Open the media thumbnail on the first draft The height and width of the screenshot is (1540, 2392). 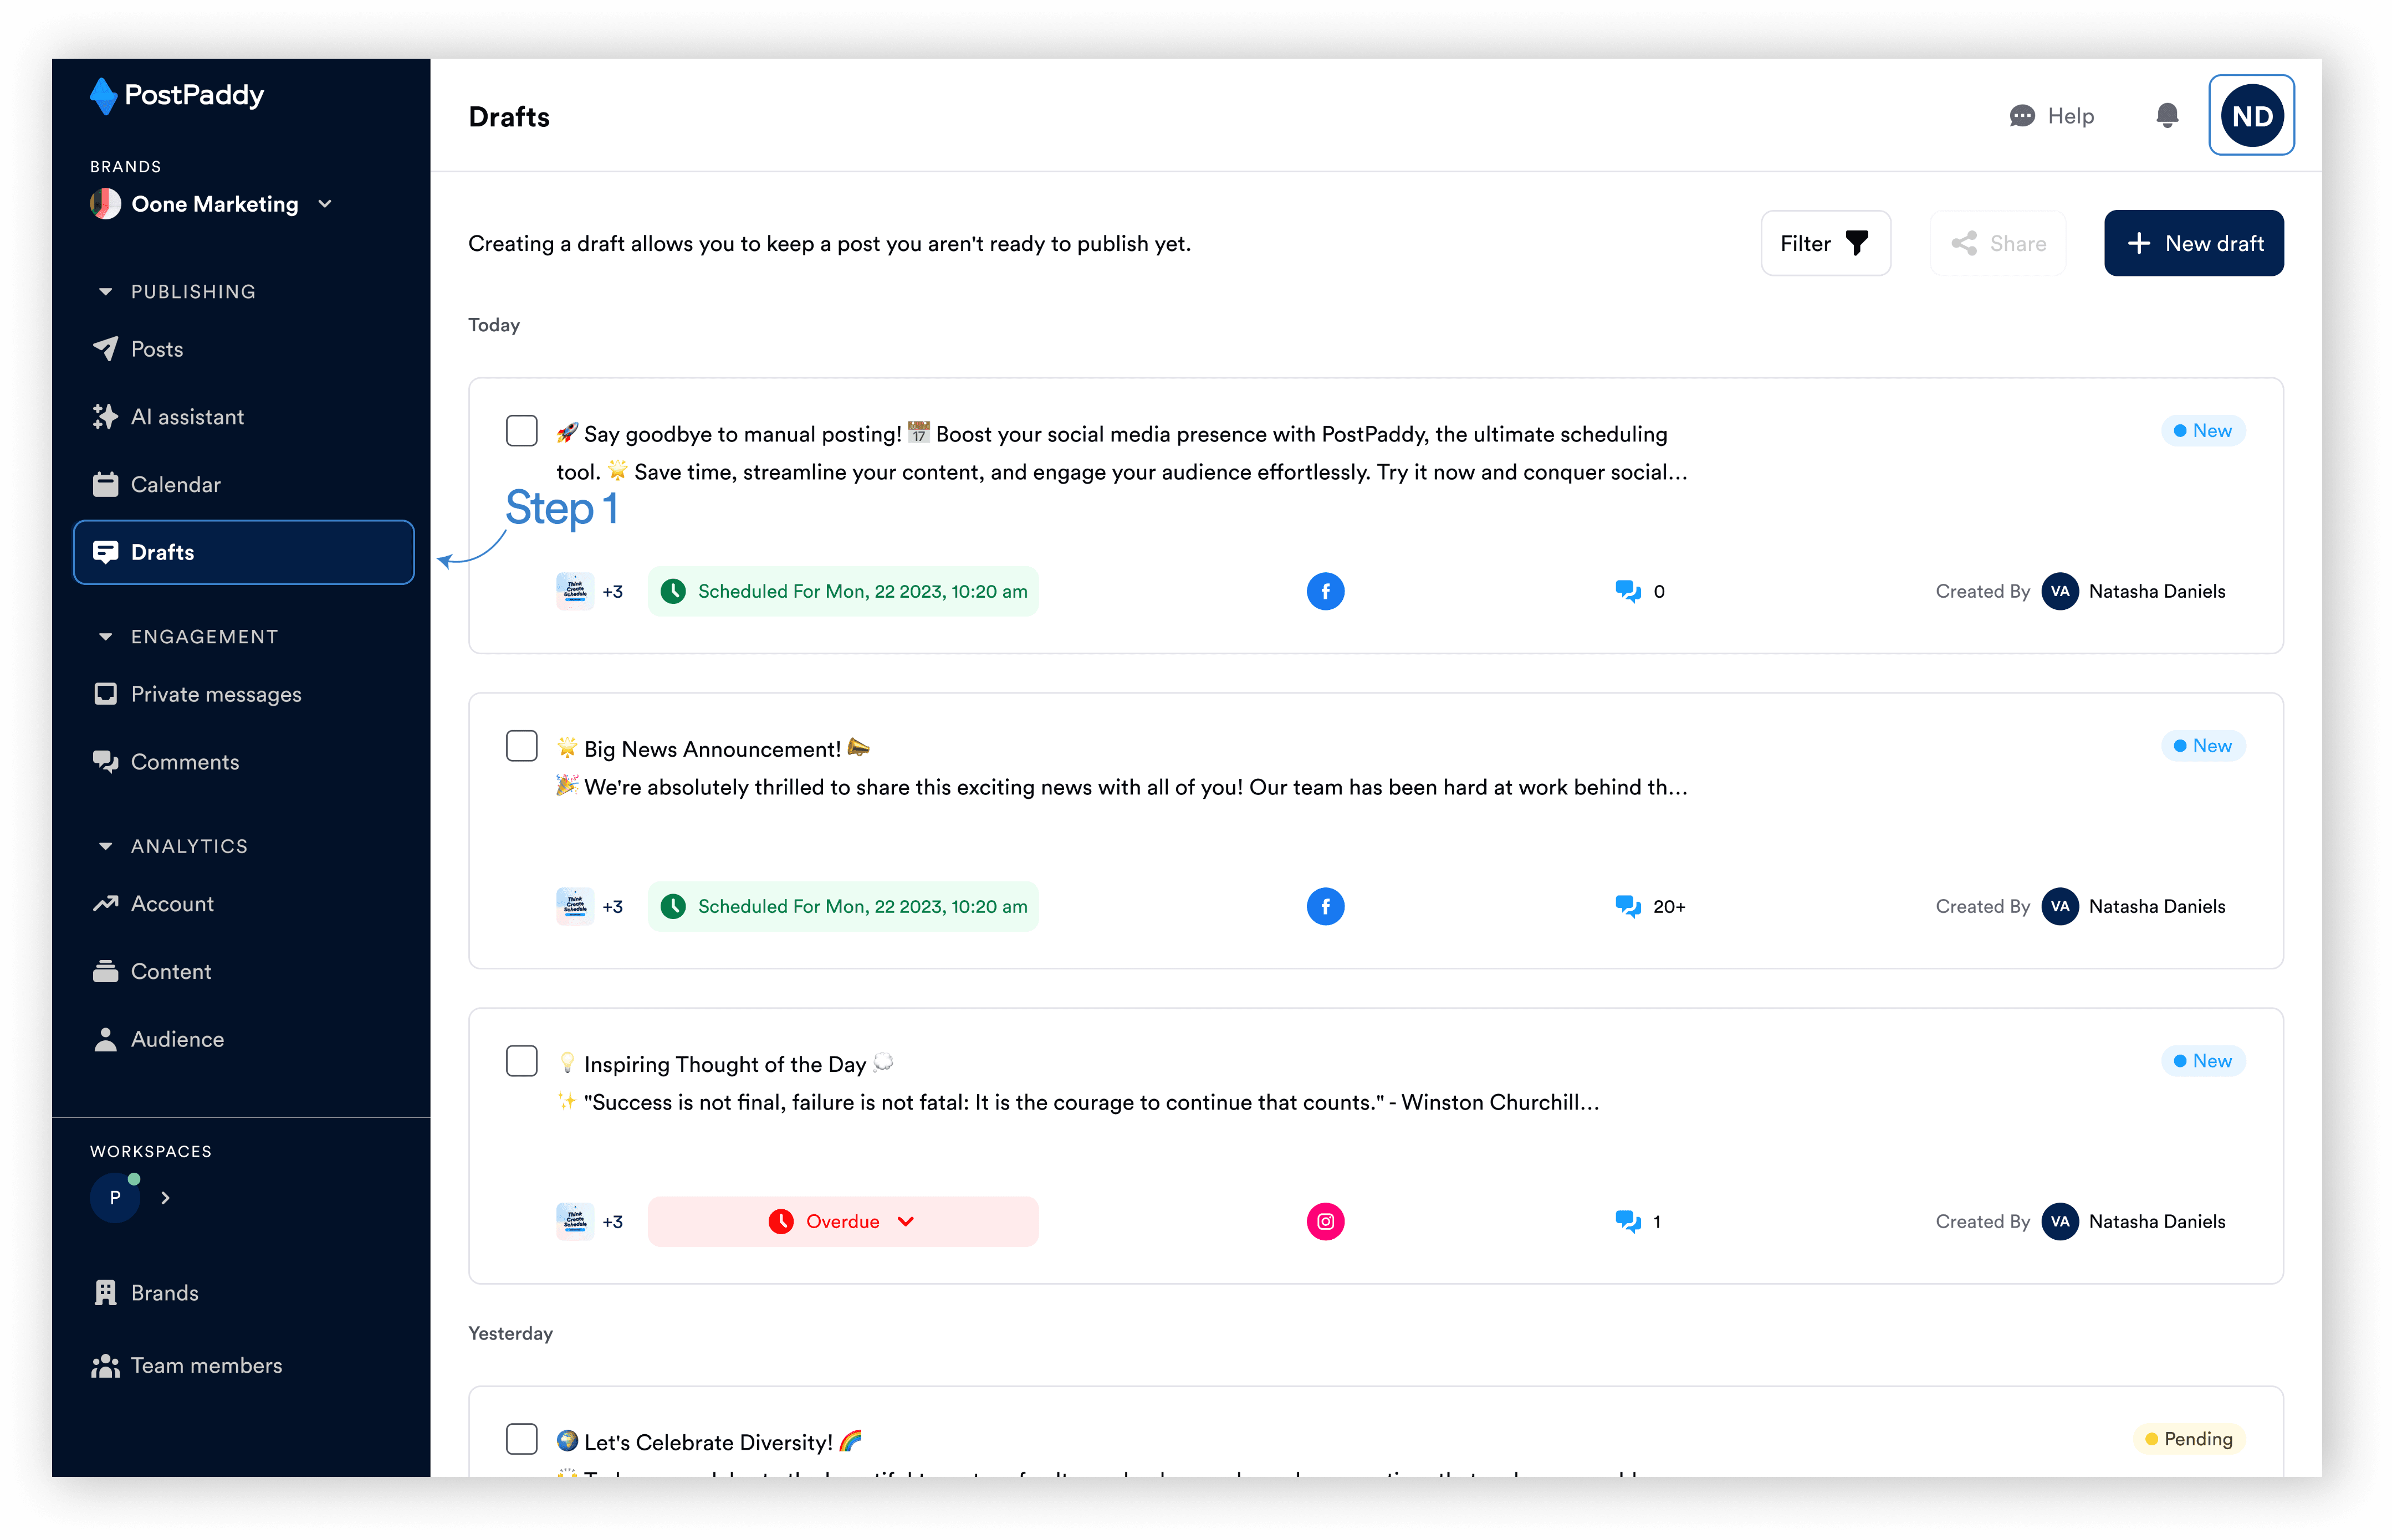[574, 591]
